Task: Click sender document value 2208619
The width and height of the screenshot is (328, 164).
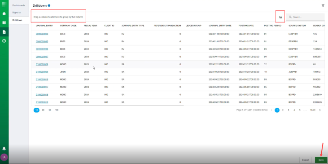Action: coord(317,95)
